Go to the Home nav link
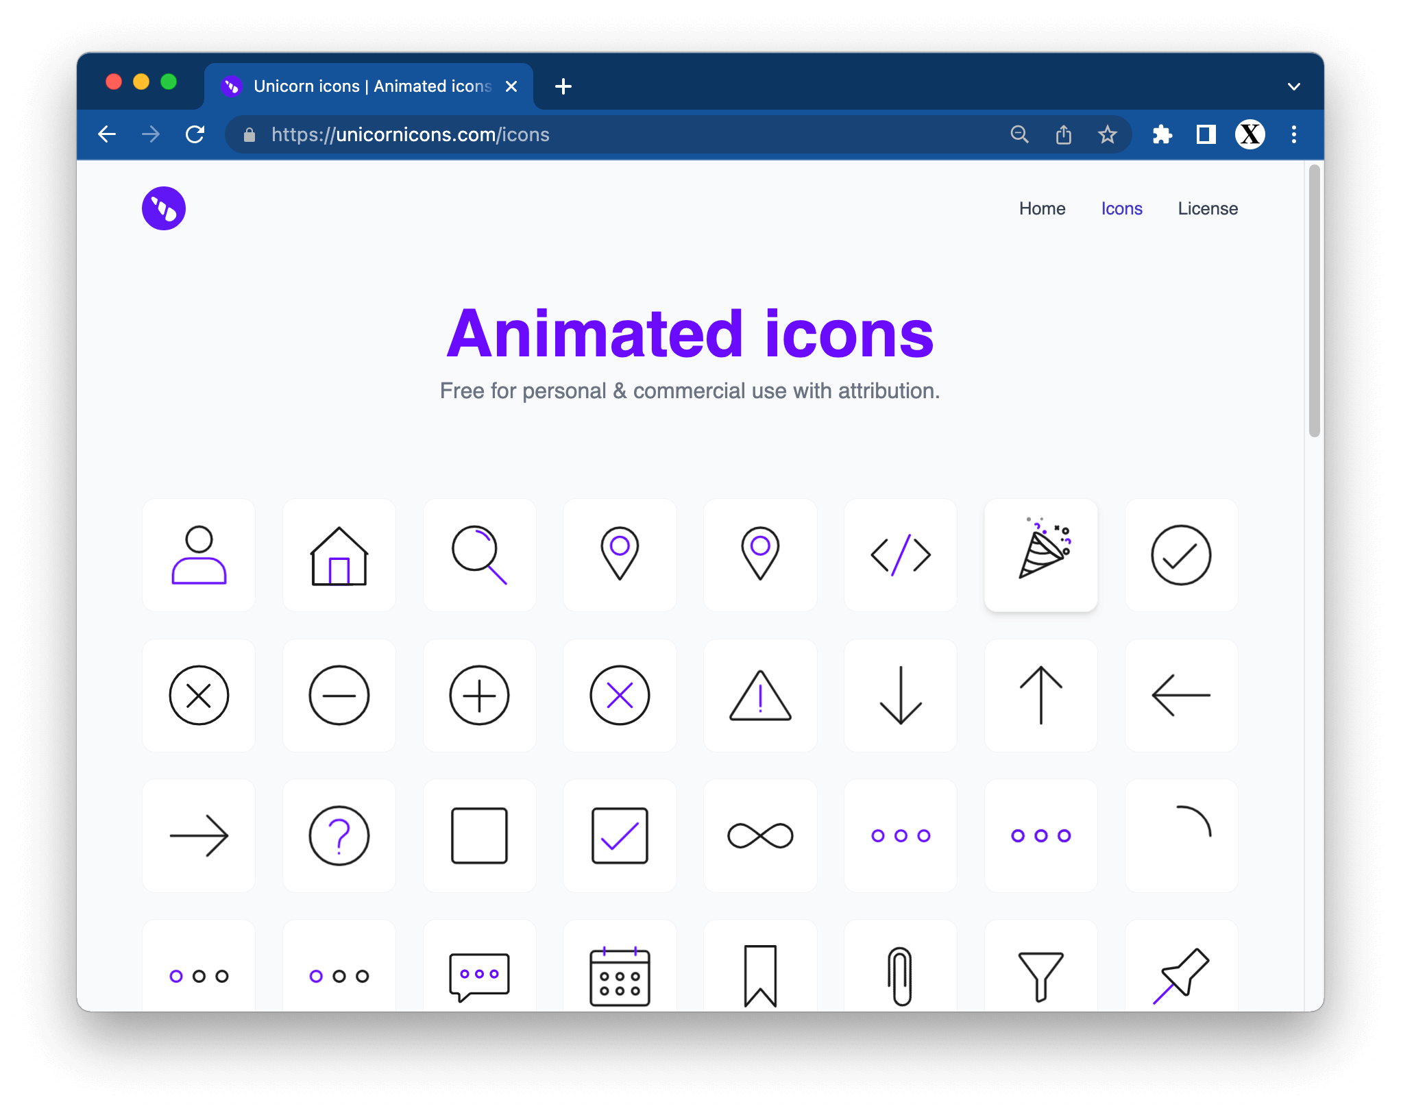This screenshot has width=1401, height=1113. pyautogui.click(x=1041, y=208)
